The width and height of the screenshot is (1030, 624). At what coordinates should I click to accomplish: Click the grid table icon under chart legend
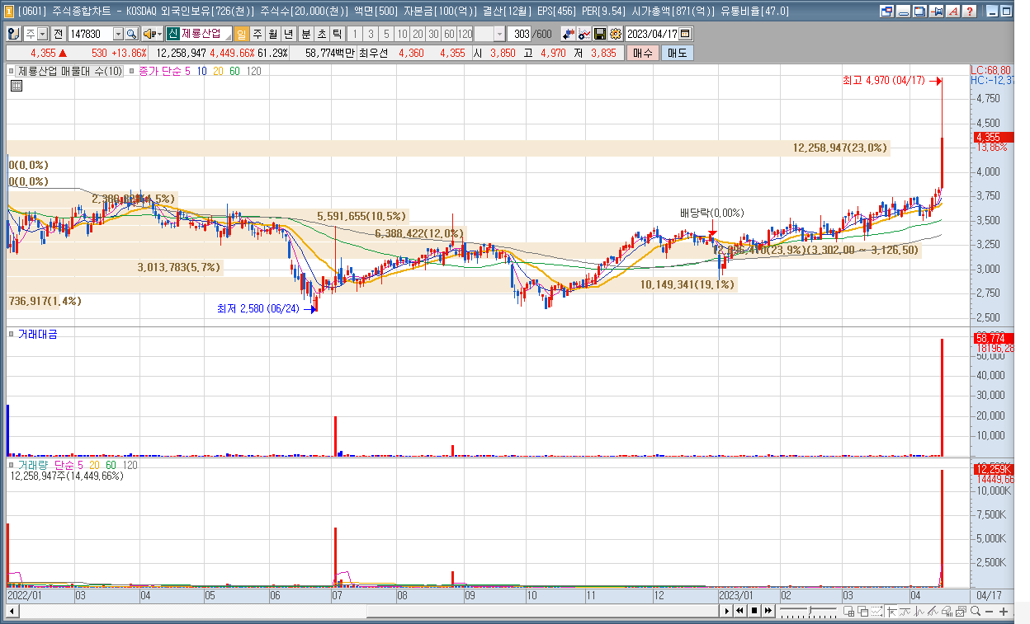tap(16, 85)
